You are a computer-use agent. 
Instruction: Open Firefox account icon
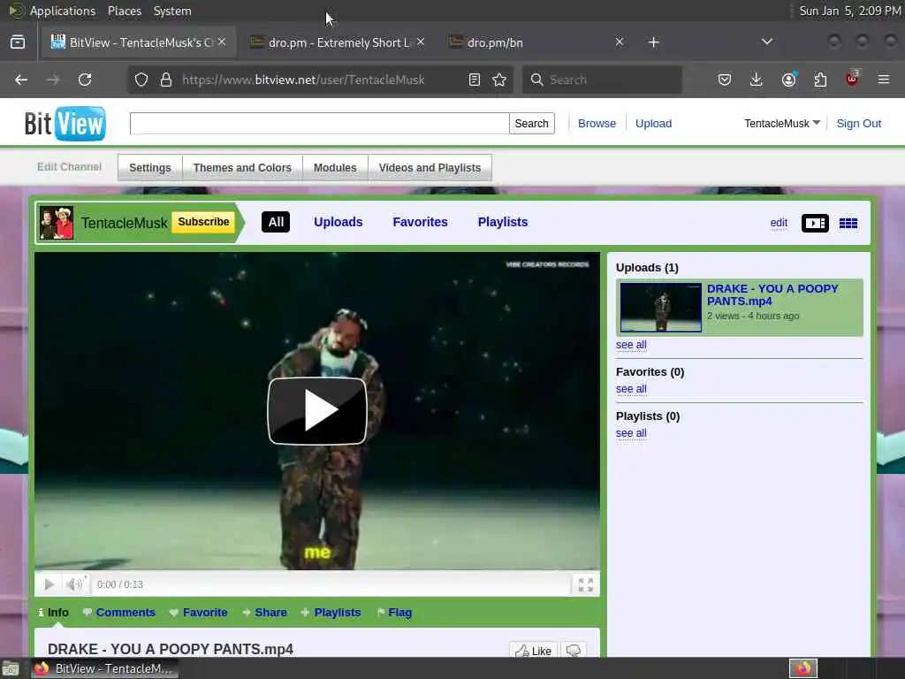click(x=788, y=80)
